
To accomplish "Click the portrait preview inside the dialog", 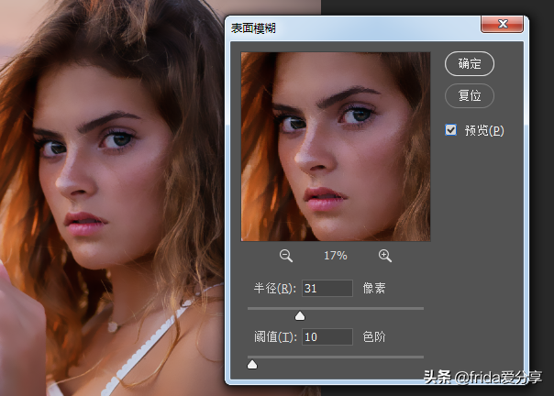I will (x=335, y=147).
